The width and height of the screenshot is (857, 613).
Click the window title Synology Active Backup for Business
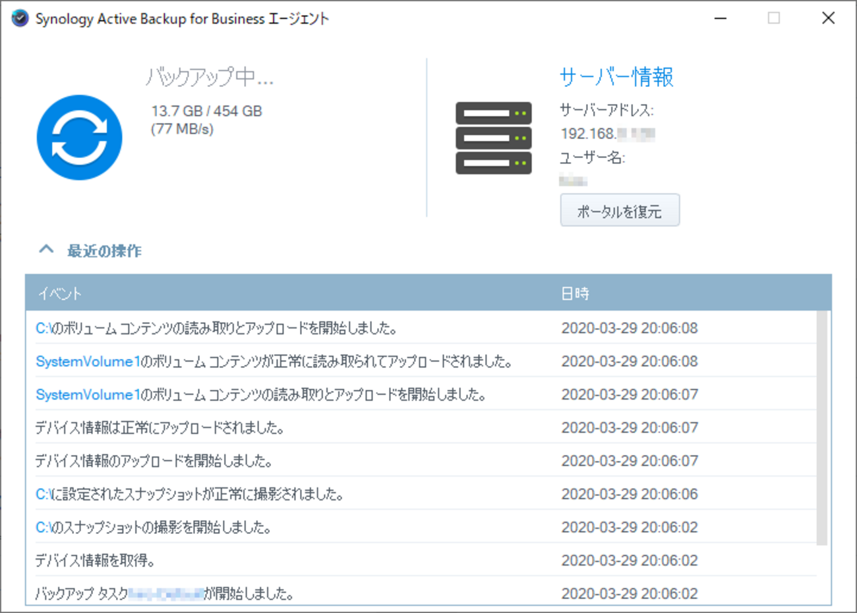pyautogui.click(x=182, y=19)
